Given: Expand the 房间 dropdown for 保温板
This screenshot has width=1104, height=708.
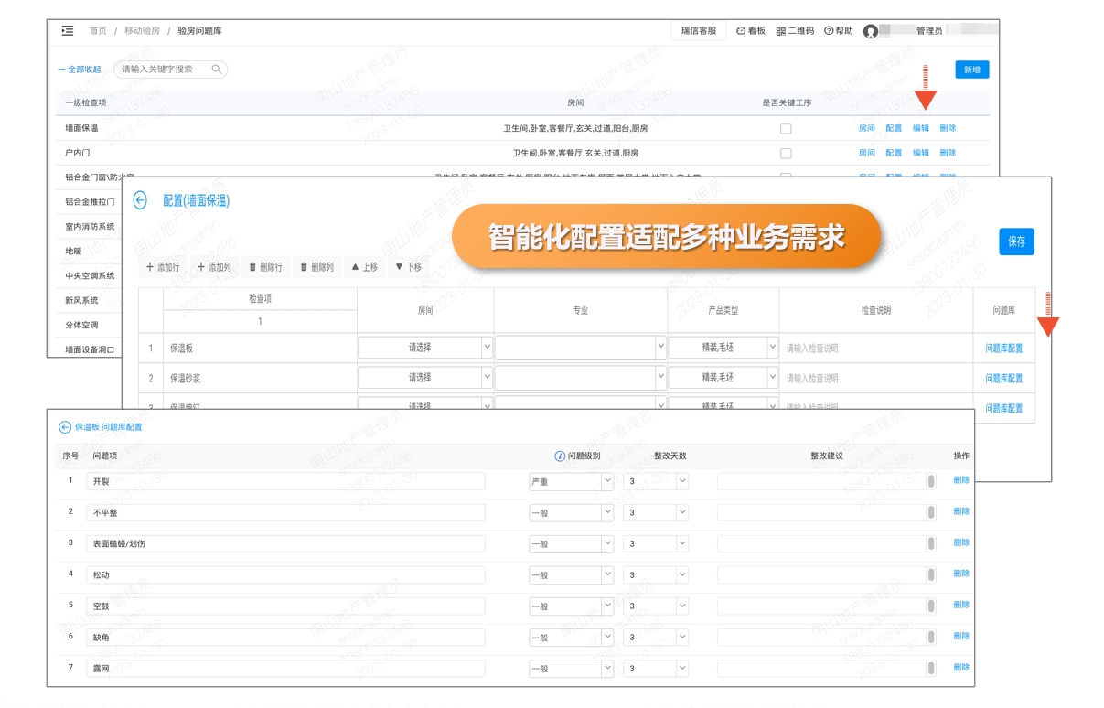Looking at the screenshot, I should (x=486, y=348).
